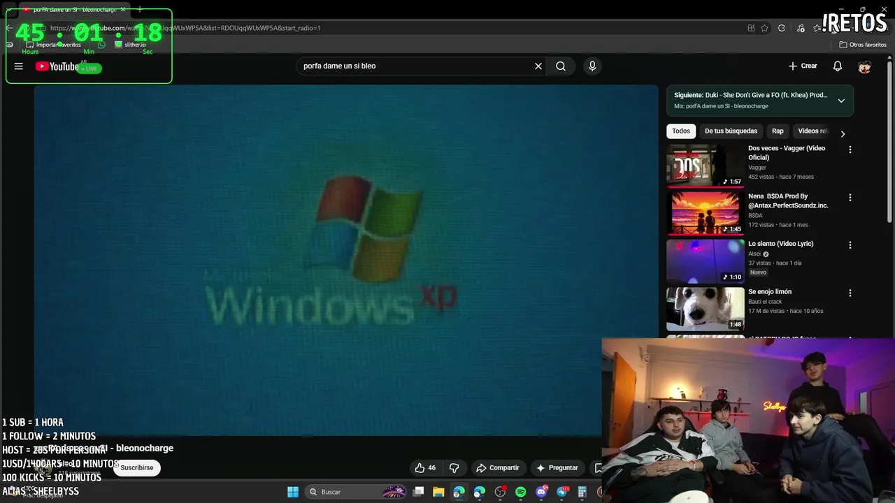
Task: Select the Rap filter chip
Action: click(778, 131)
